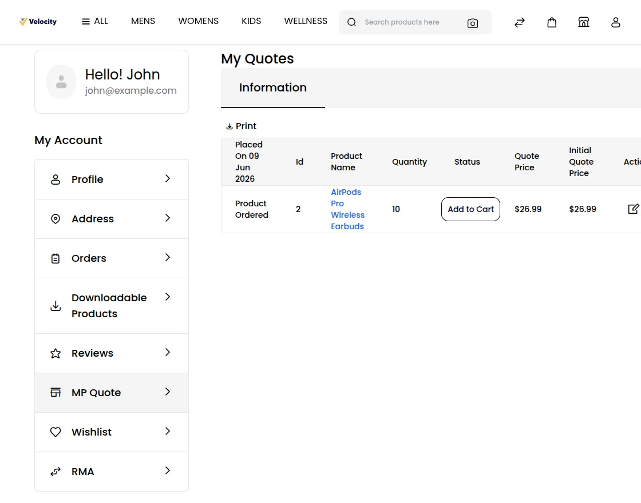Open AirPods Pro Wireless Earbuds link

tap(347, 209)
